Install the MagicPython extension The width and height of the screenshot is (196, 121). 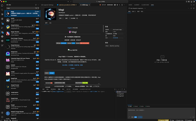pyautogui.click(x=37, y=28)
